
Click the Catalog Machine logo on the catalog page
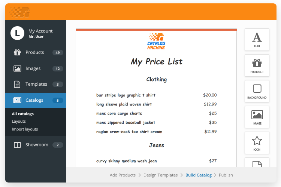(x=156, y=41)
